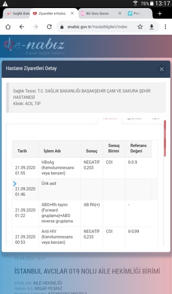Go back with the back arrow
Viewport: 172px width, 294px height.
point(22,27)
